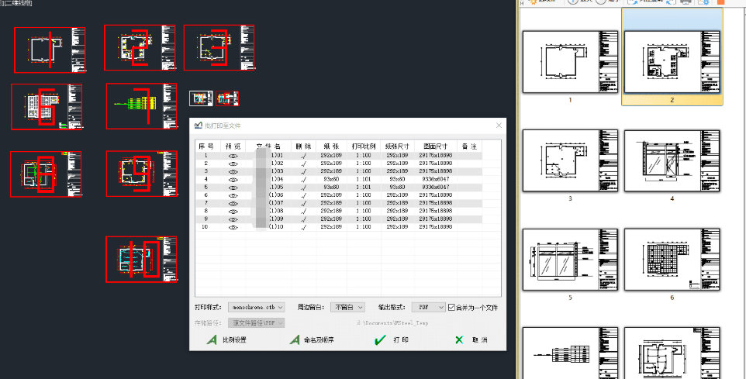Open the 周边留白 不留白 dropdown
This screenshot has height=379, width=746.
[347, 307]
